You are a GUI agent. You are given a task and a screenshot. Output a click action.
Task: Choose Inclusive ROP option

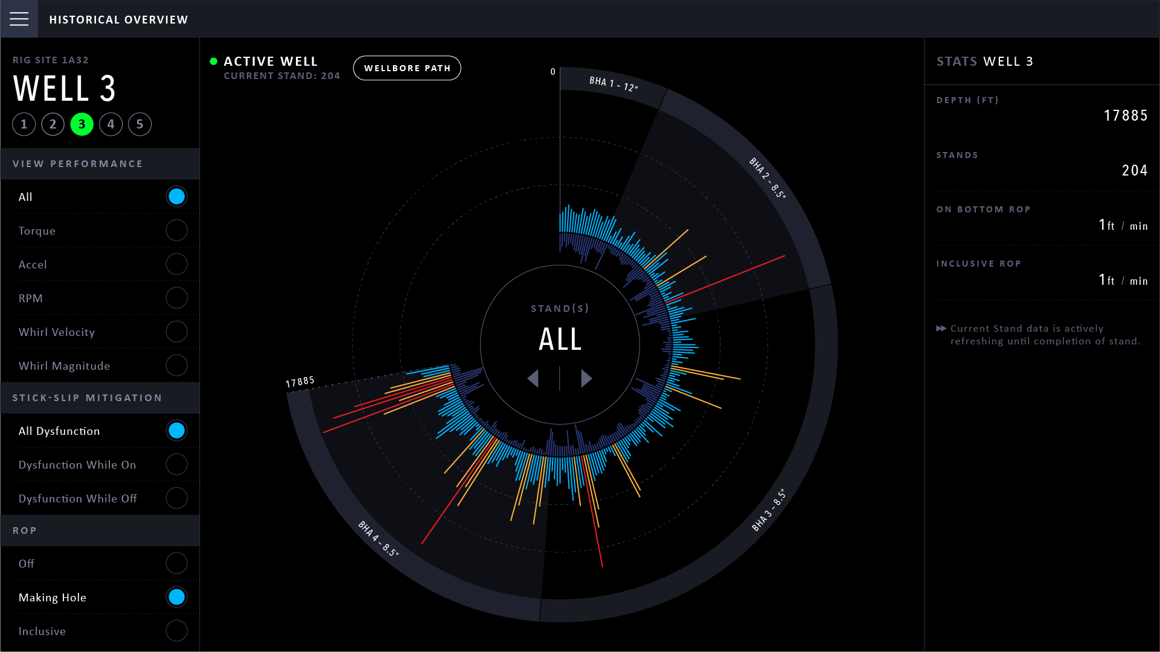[176, 631]
